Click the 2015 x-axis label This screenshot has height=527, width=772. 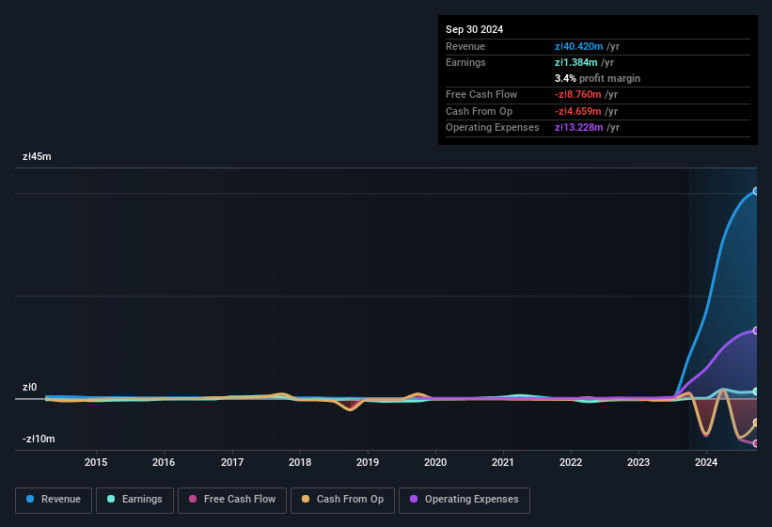tap(96, 462)
